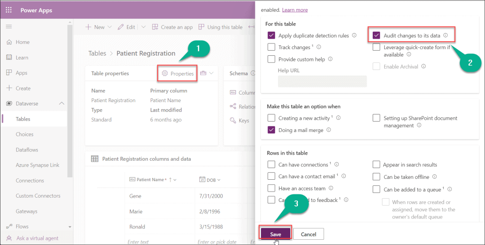Open the Learn more link
This screenshot has height=245, width=485.
click(x=295, y=10)
